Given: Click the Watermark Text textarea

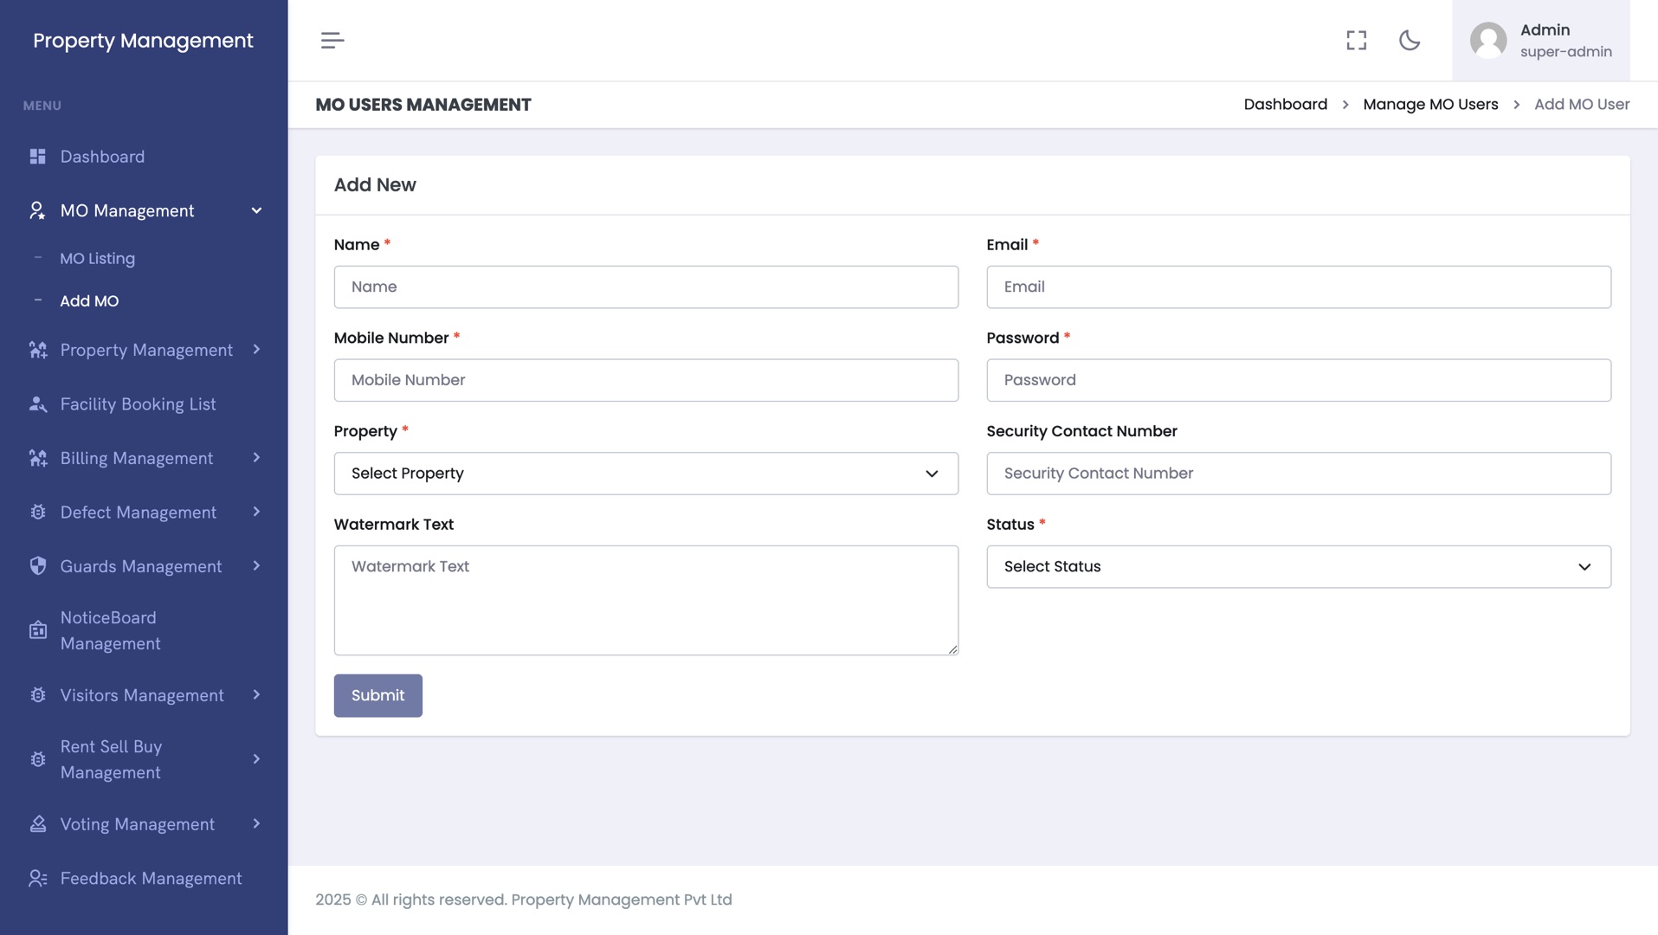Looking at the screenshot, I should [x=646, y=600].
